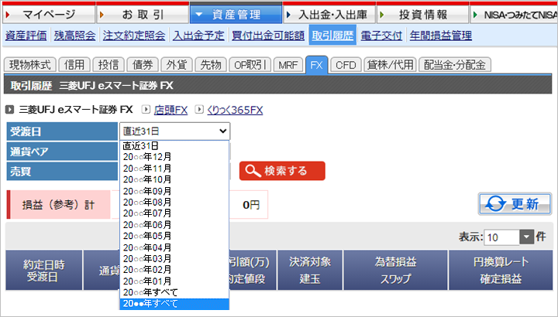
Task: Open the 入出金・入出庫 menu
Action: 329,15
